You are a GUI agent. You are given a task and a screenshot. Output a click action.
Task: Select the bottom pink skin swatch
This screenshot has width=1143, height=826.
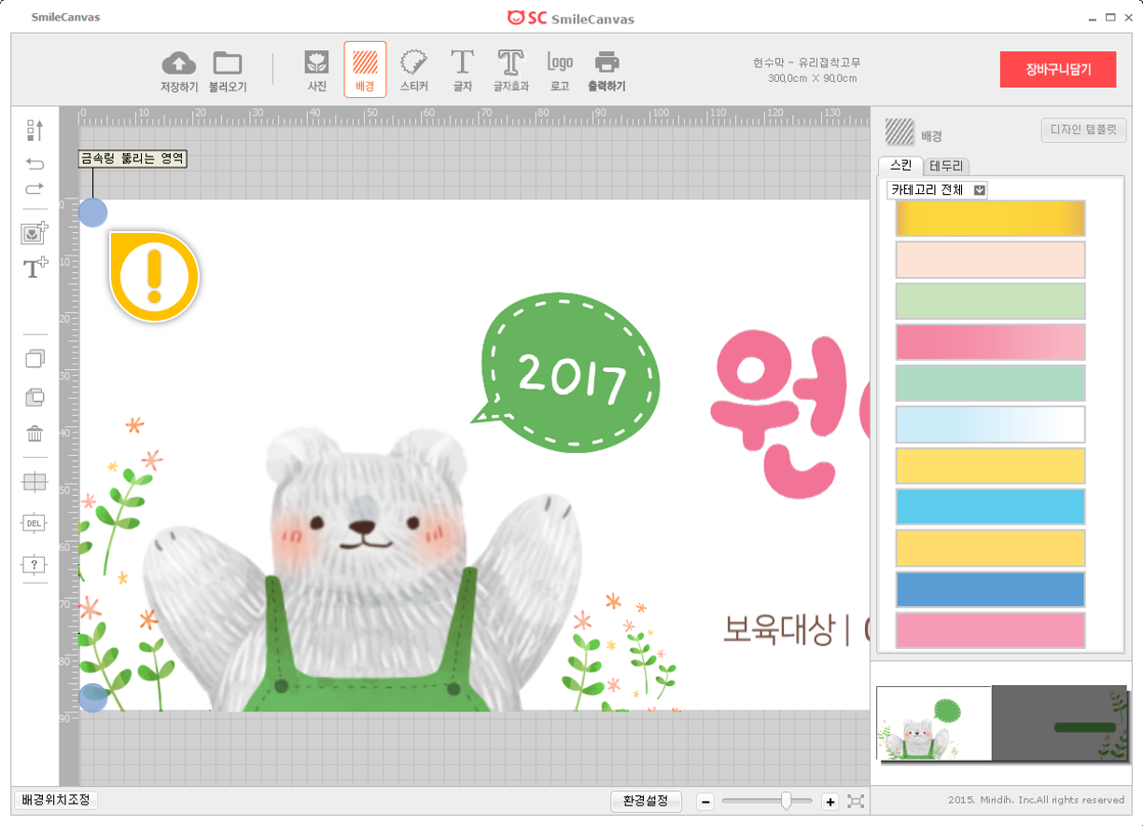click(x=991, y=630)
